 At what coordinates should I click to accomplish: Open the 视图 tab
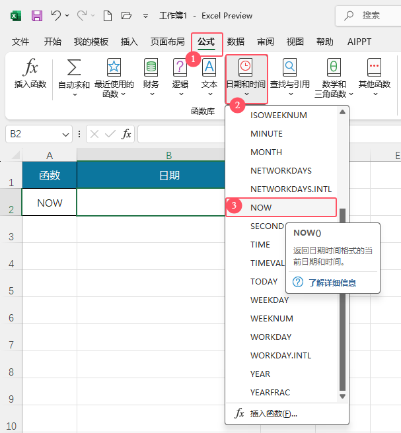pos(295,42)
